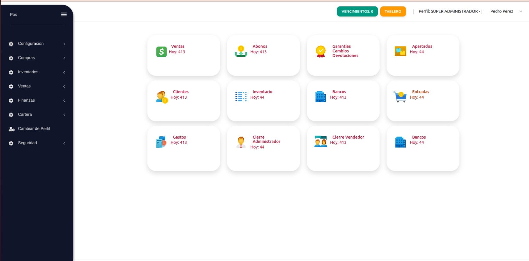Click 'Hoy: 44' under Apartados card

pos(417,52)
